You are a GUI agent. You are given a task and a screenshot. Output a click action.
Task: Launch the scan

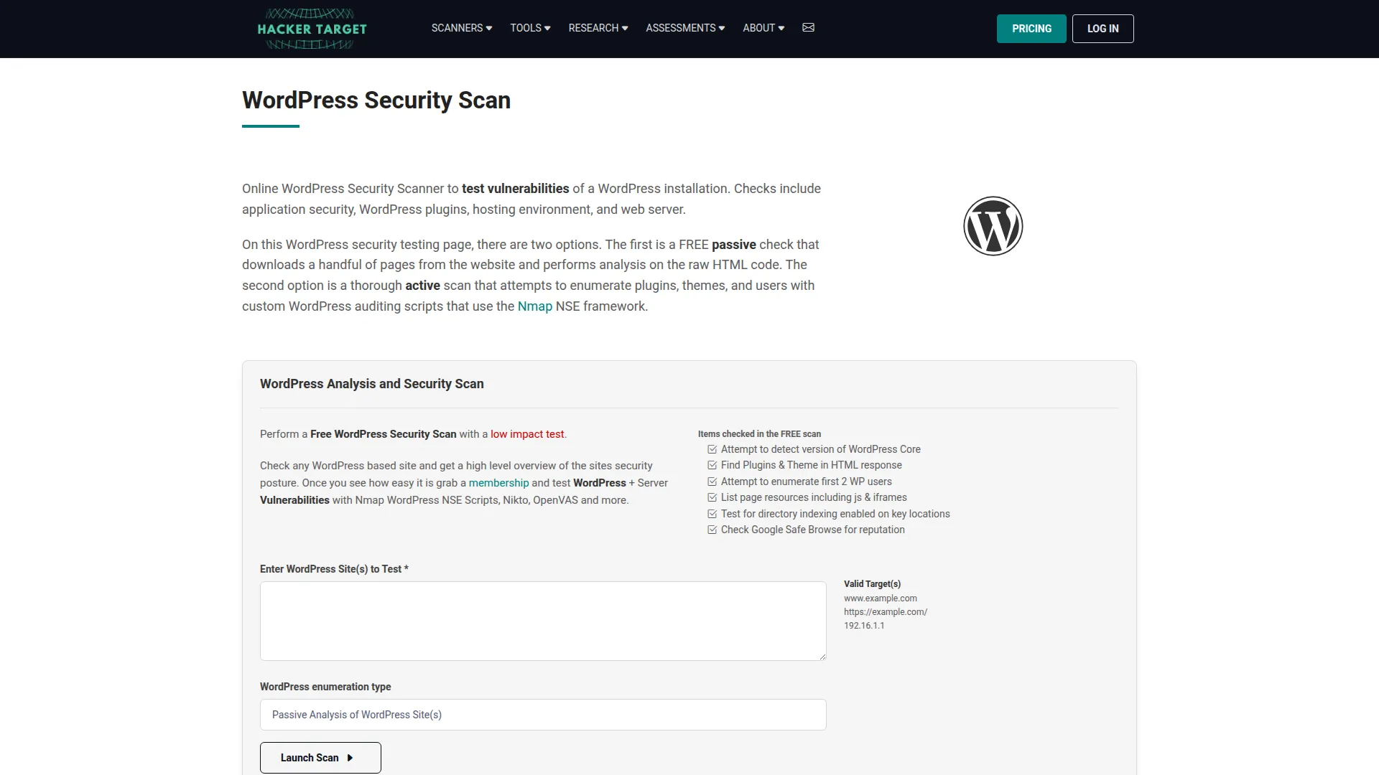point(320,758)
